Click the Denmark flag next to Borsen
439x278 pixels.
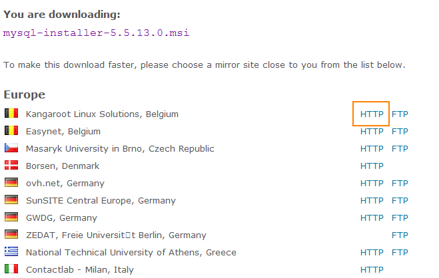[11, 166]
